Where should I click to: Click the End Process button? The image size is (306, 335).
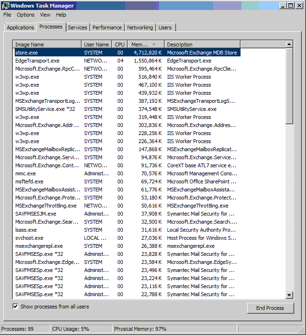pyautogui.click(x=270, y=308)
